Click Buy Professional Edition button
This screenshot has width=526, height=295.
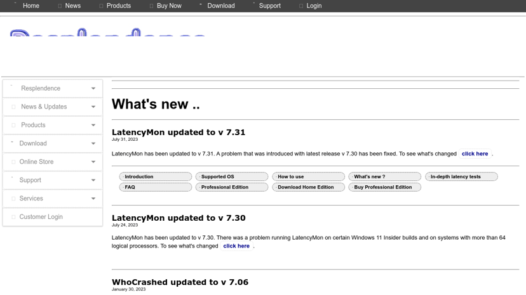385,187
